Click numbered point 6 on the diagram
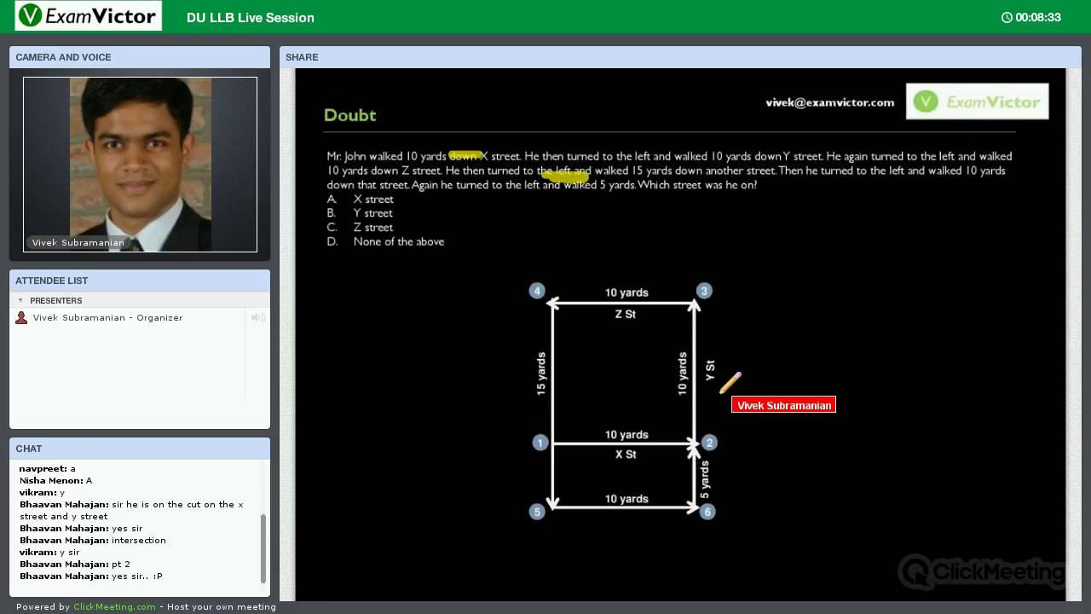 (707, 512)
